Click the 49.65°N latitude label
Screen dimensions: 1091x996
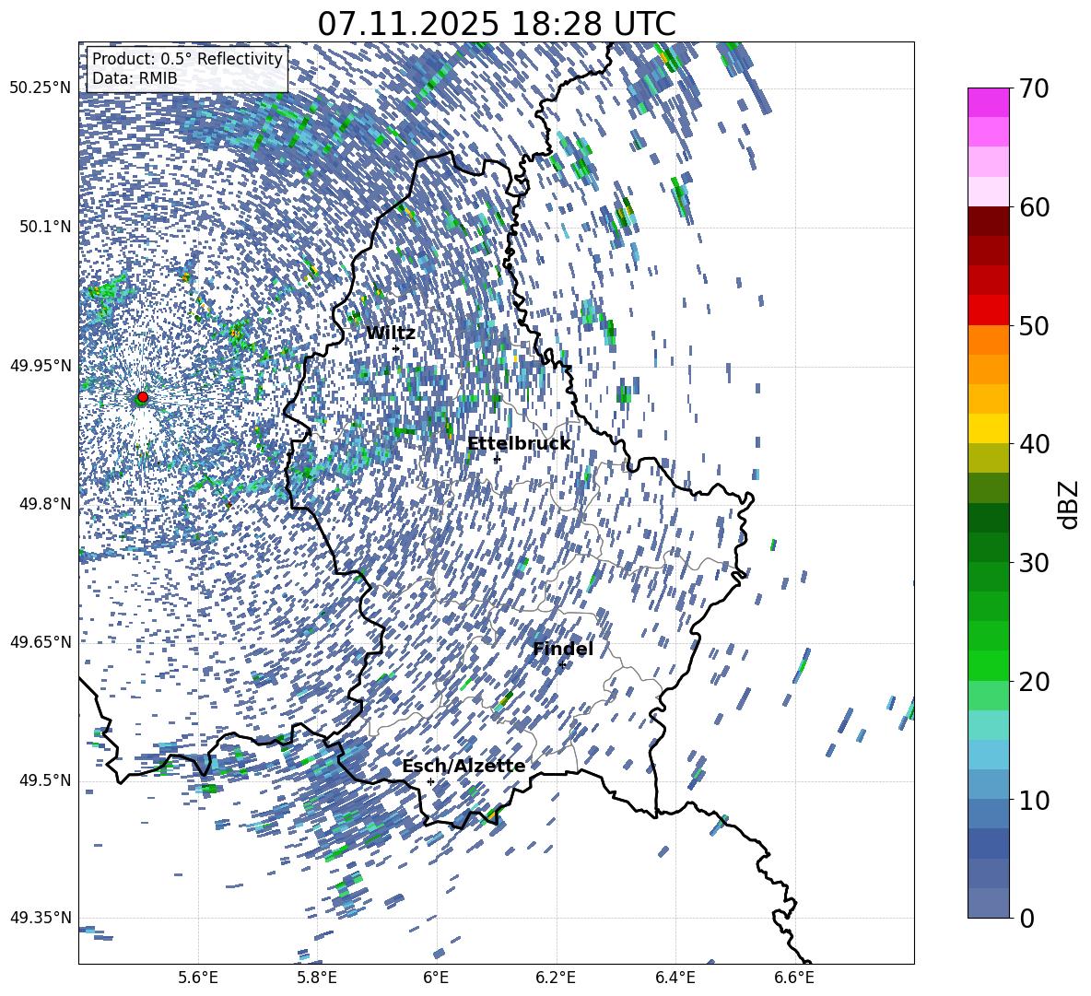tap(41, 642)
